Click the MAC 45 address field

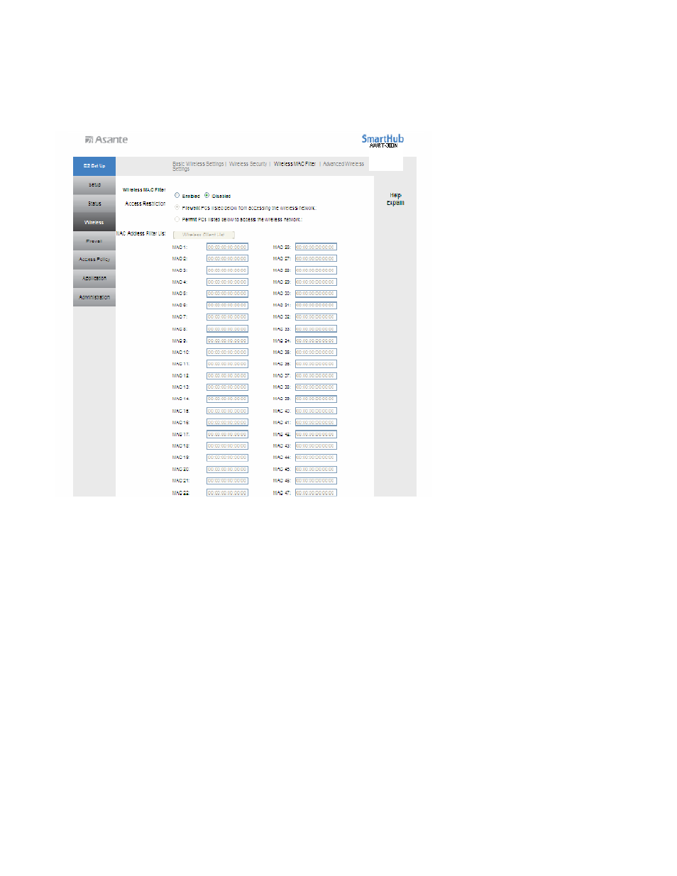pyautogui.click(x=316, y=470)
